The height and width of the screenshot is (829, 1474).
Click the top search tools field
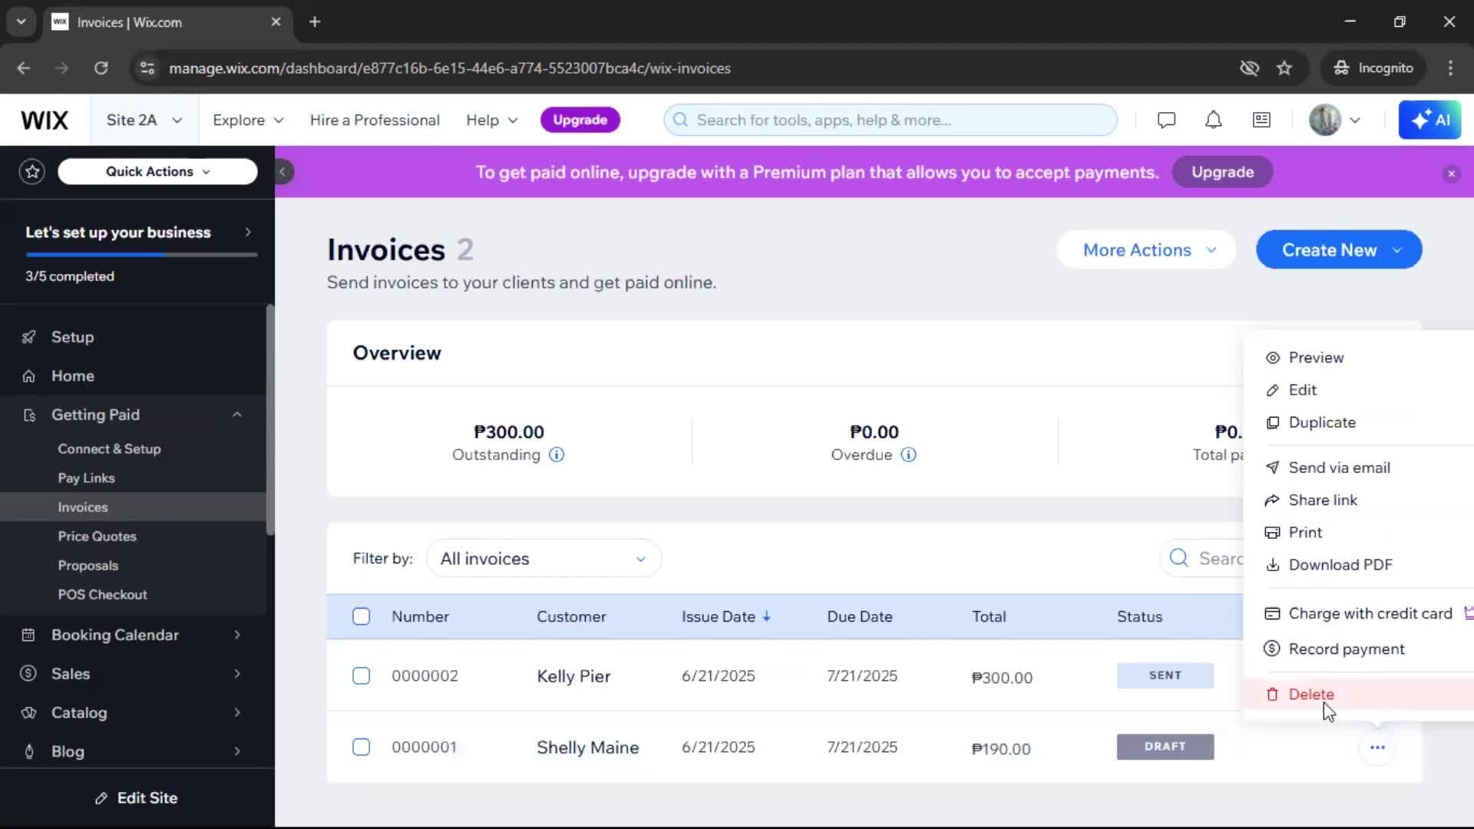click(x=891, y=120)
